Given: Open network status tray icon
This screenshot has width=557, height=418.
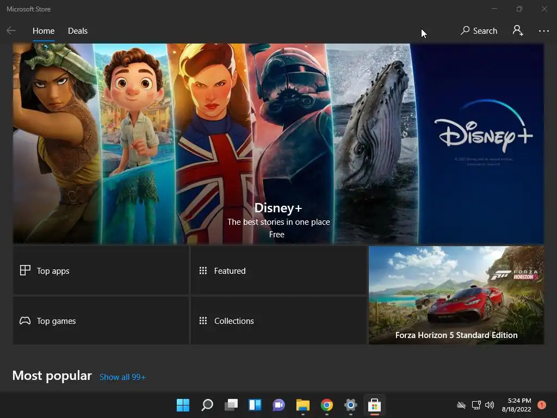Looking at the screenshot, I should (476, 405).
